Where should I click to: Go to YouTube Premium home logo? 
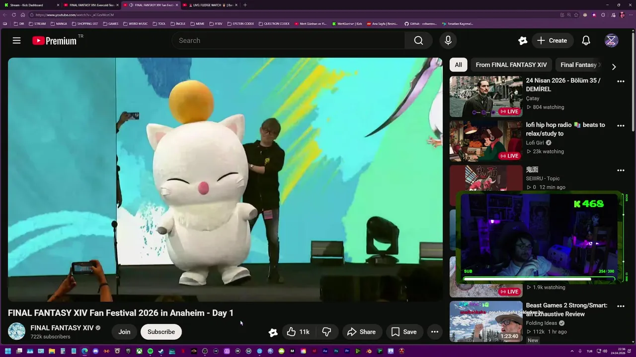55,41
